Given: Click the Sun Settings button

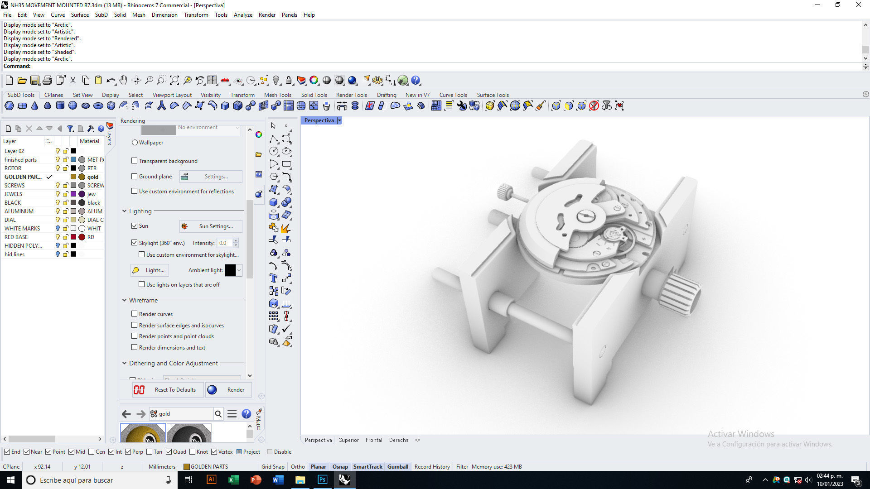Looking at the screenshot, I should [211, 226].
